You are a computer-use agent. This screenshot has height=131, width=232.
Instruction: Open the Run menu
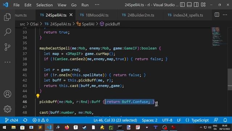[x=85, y=5]
